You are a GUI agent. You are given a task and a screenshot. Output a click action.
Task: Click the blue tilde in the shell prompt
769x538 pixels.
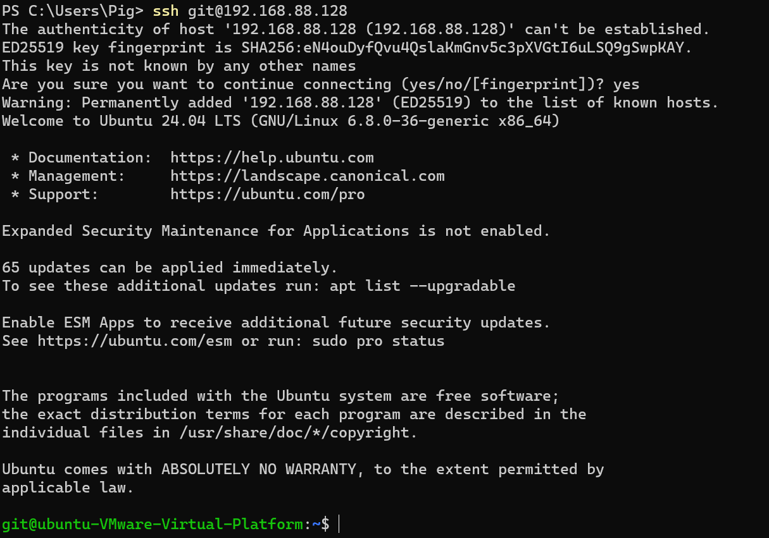(316, 524)
